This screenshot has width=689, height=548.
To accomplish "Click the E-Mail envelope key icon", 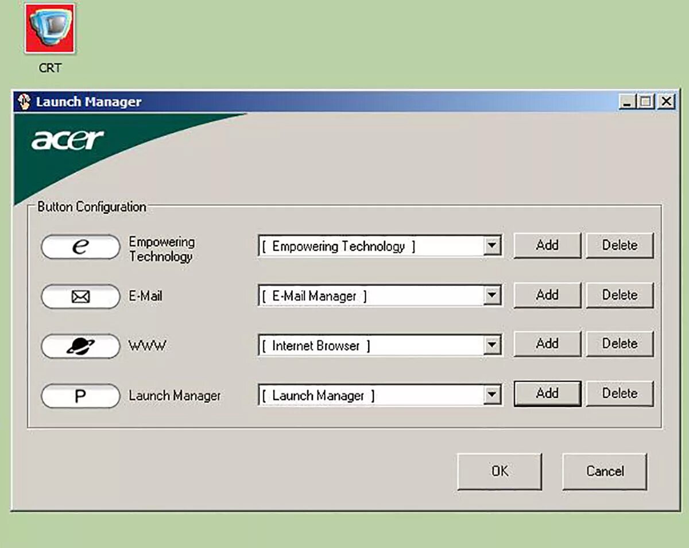I will (80, 296).
